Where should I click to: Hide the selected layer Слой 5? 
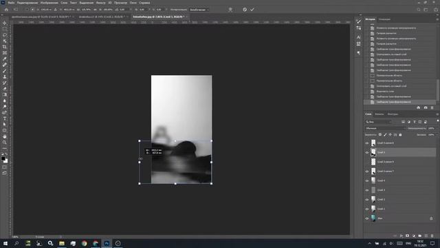coord(366,152)
